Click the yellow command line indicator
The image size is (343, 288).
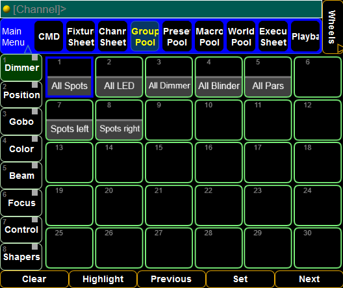point(6,9)
